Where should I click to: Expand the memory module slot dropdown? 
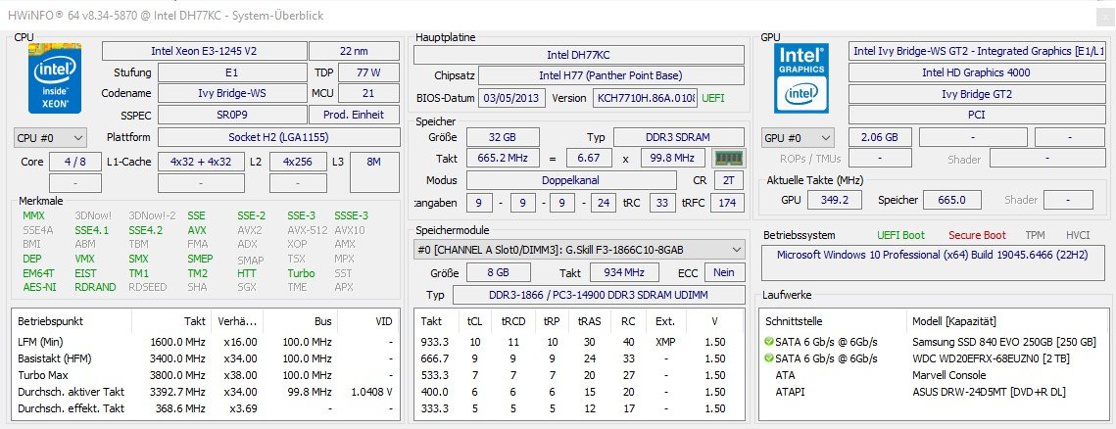pos(579,250)
